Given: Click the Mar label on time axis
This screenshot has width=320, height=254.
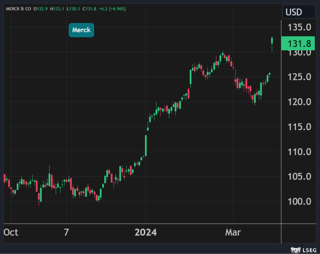Looking at the screenshot, I should click(233, 232).
